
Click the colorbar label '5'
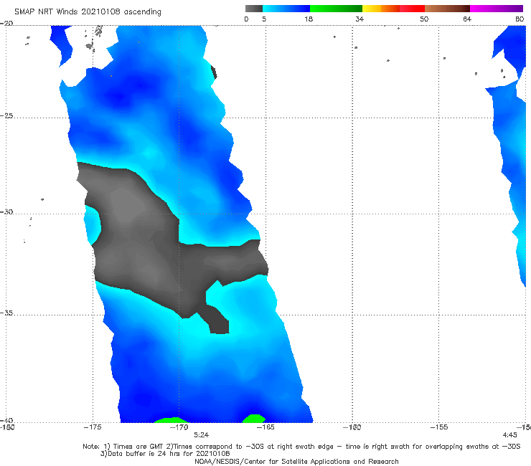tap(264, 19)
